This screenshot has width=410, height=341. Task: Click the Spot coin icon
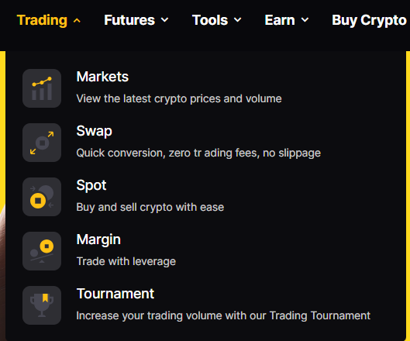[x=42, y=197]
